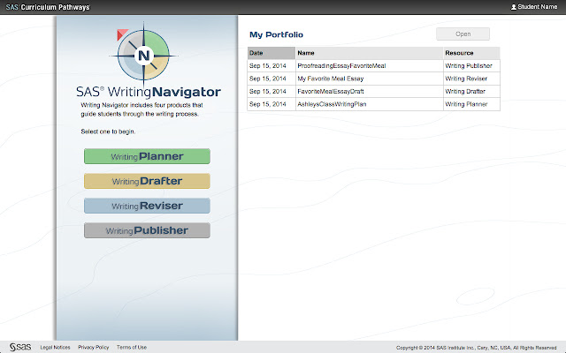Select the FavoriteMealEssayDraft entry

[330, 92]
